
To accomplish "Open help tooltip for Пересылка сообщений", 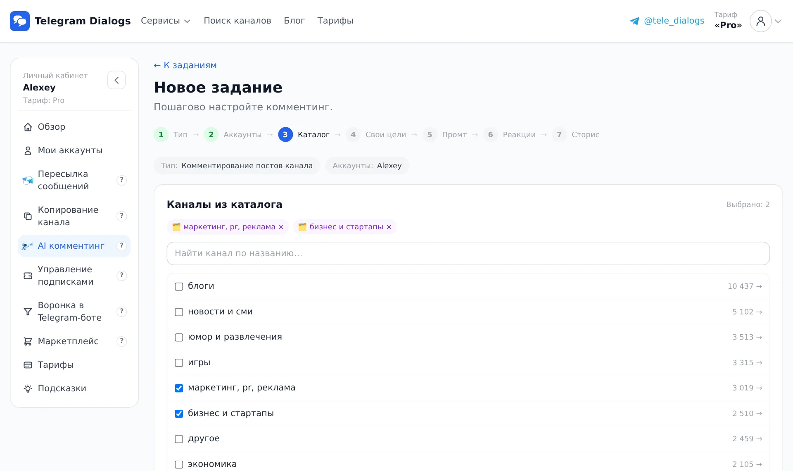I will click(121, 180).
